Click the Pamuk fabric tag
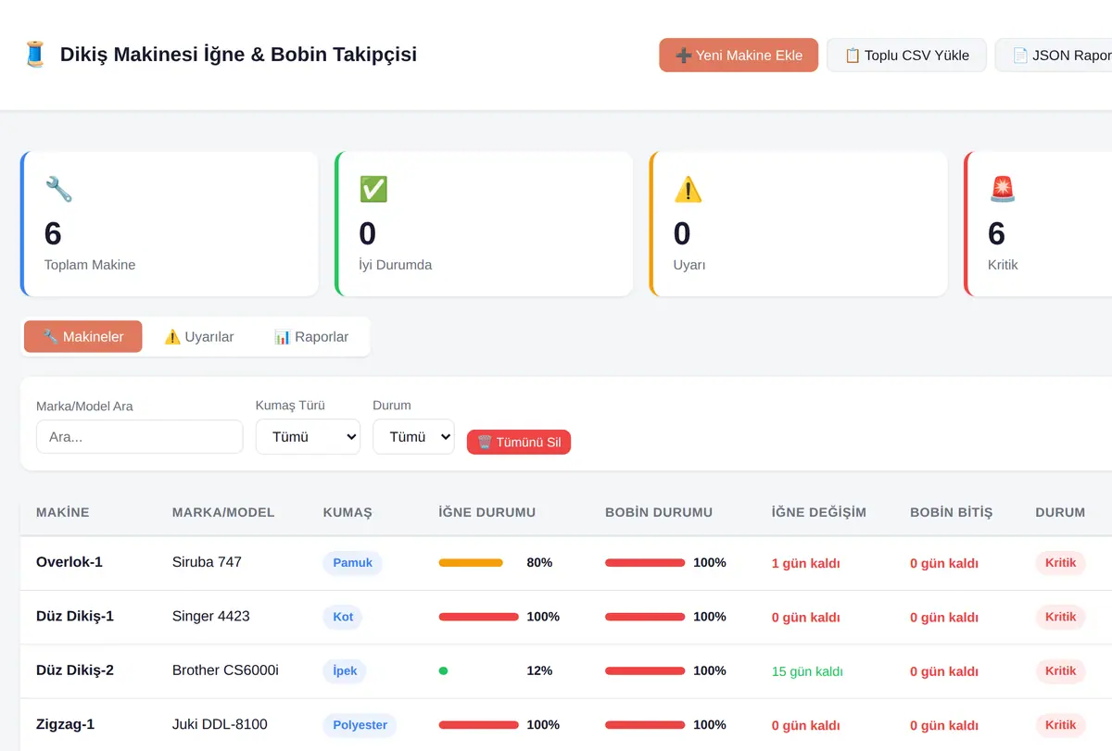 352,563
